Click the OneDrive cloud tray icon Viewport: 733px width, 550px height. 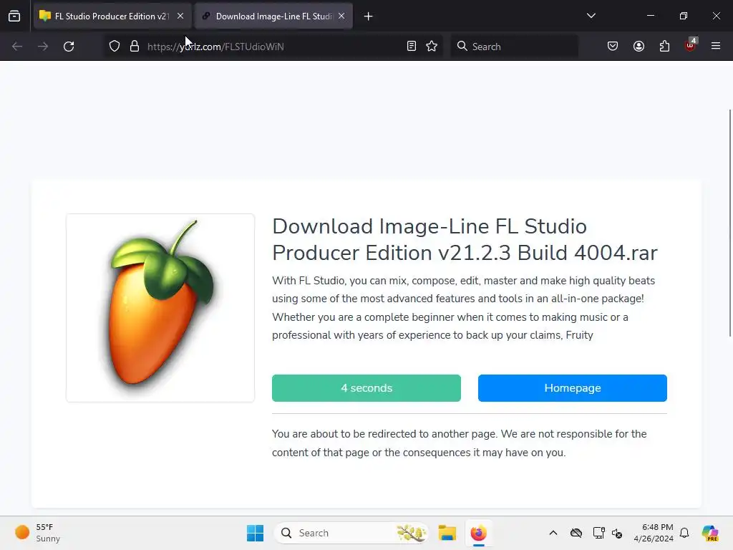point(576,533)
